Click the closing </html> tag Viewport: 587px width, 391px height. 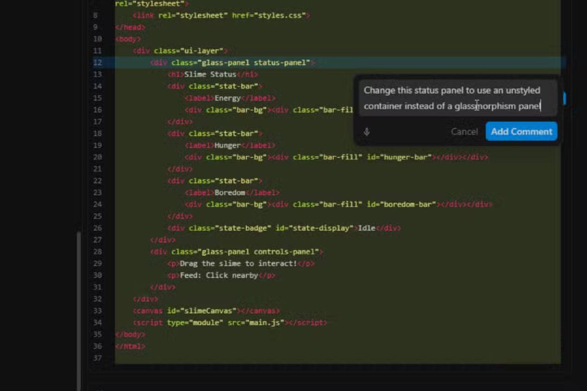[130, 346]
